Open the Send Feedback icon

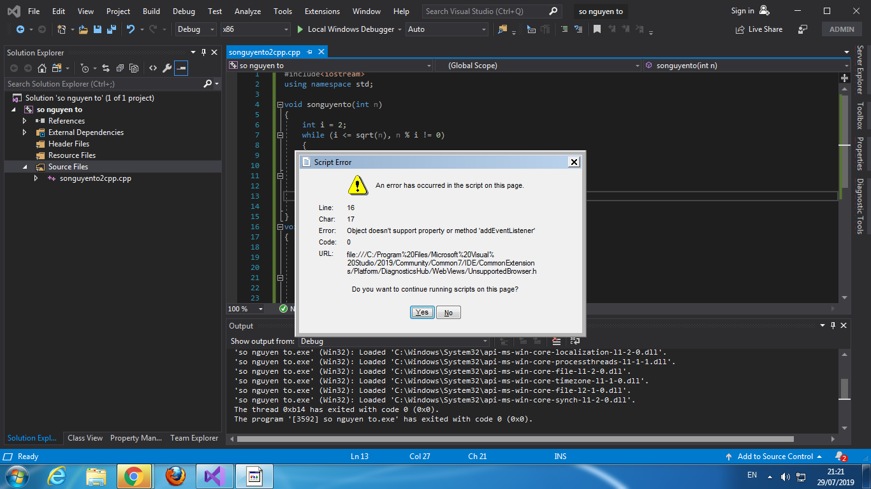[803, 29]
